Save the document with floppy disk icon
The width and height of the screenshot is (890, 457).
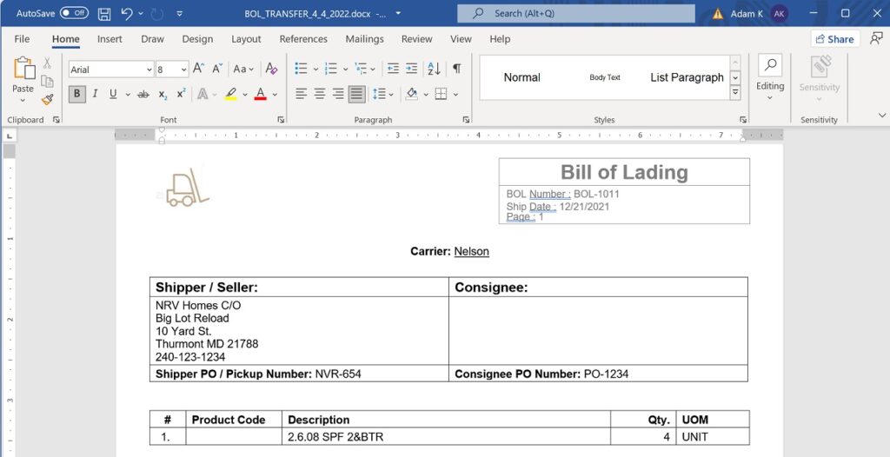104,14
